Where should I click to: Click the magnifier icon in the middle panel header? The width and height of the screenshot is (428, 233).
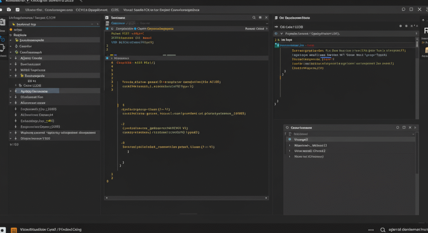[254, 18]
